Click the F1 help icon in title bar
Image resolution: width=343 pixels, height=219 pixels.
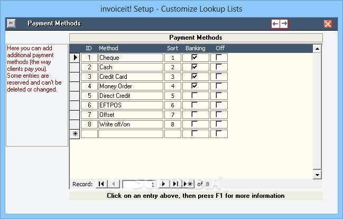pos(11,23)
